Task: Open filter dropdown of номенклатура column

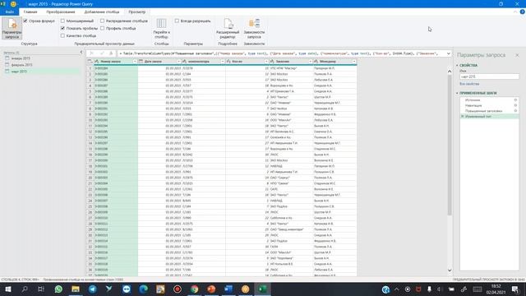Action: tap(223, 62)
